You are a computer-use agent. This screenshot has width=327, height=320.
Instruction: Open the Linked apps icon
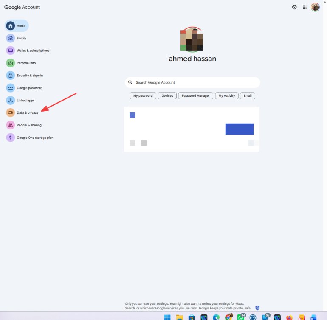coord(11,100)
